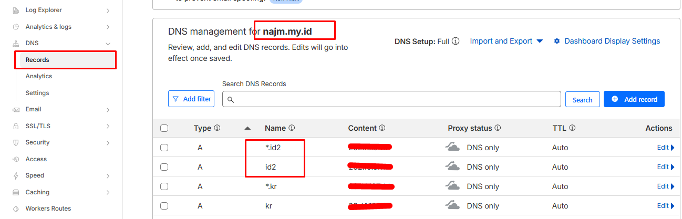Open DNS Settings in the sidebar
682x219 pixels.
point(37,93)
